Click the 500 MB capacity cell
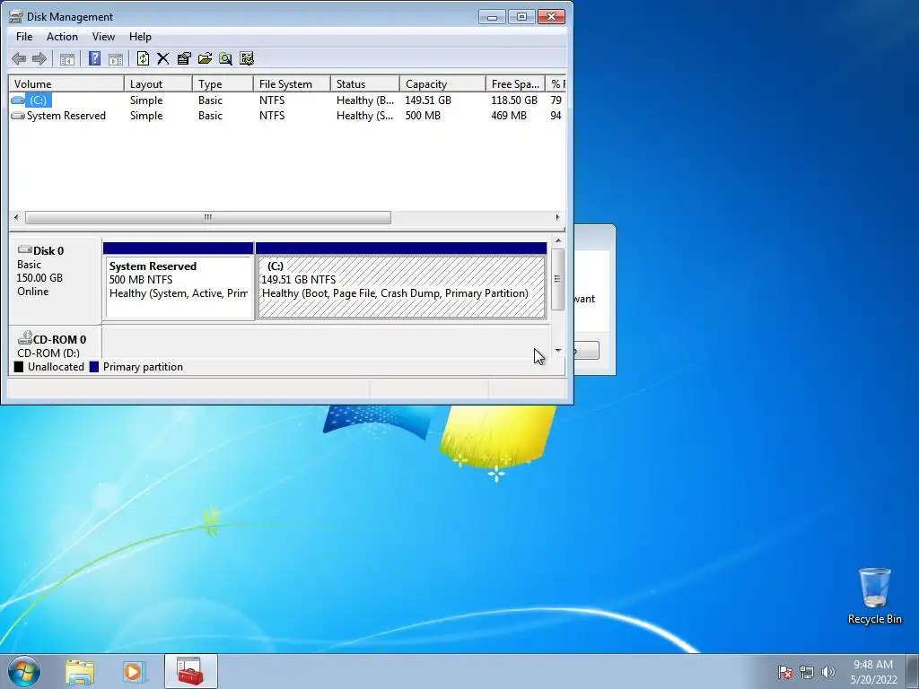919x689 pixels. click(x=423, y=116)
